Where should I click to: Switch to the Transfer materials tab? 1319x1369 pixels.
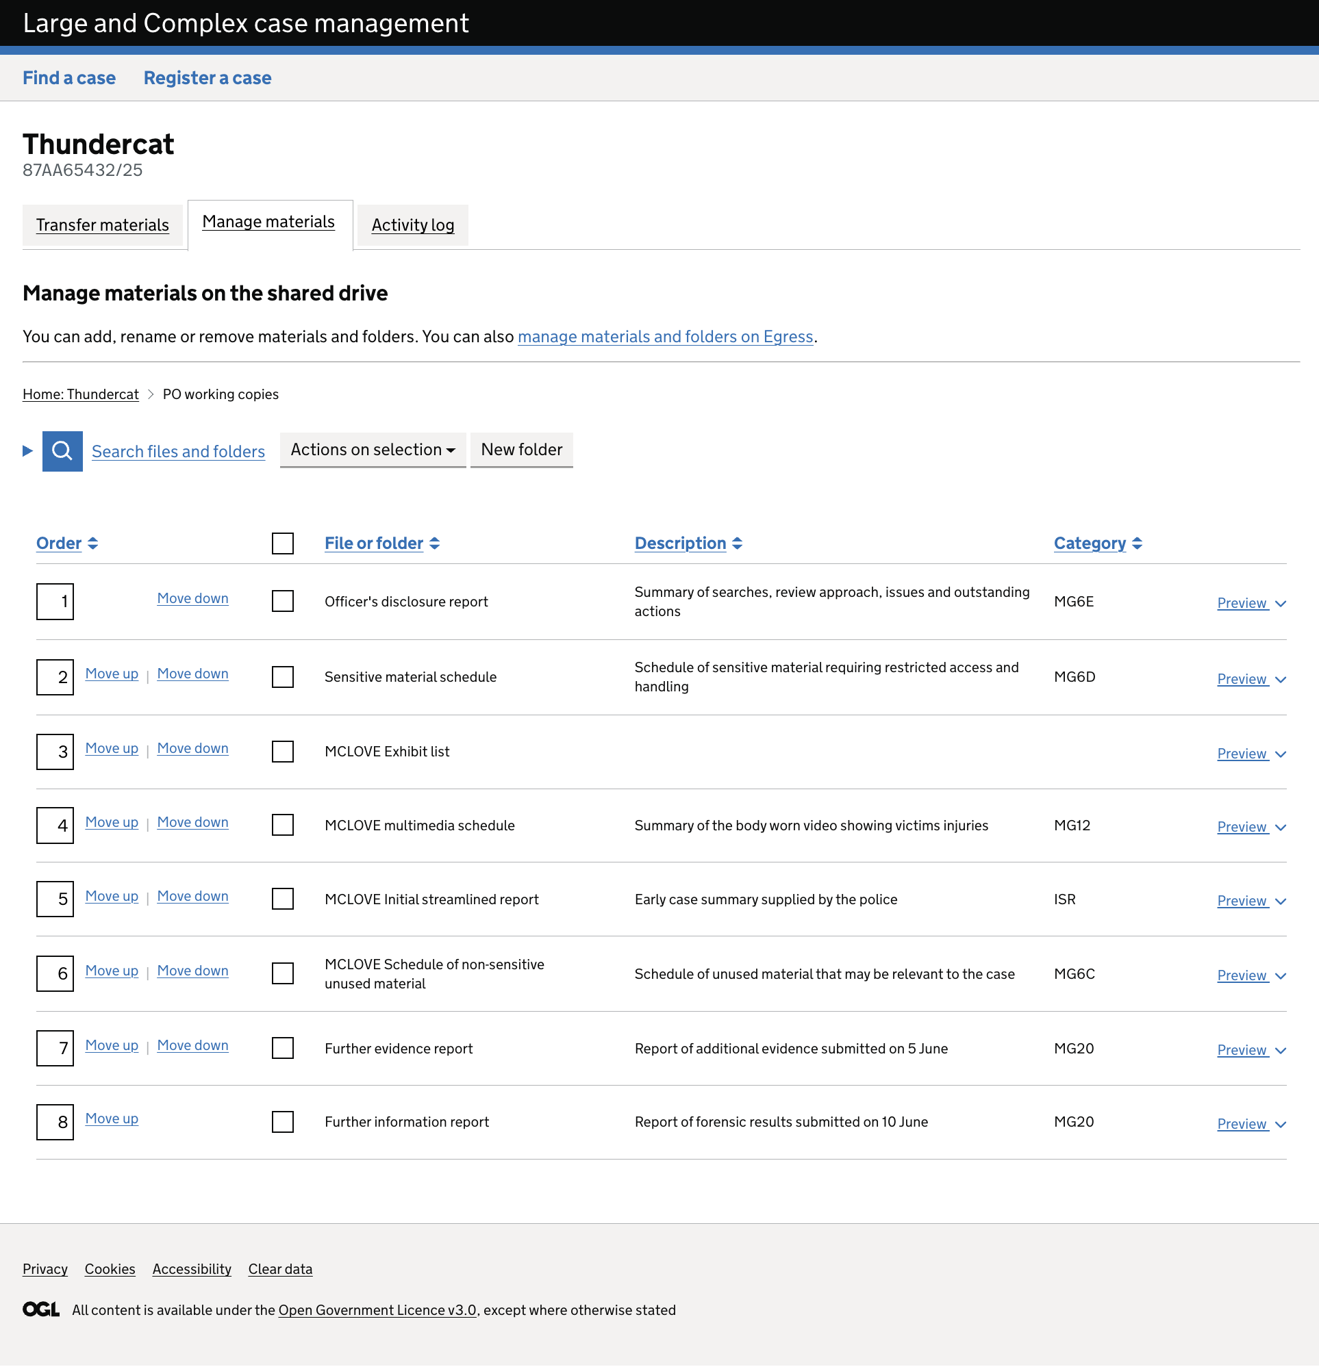pos(103,225)
